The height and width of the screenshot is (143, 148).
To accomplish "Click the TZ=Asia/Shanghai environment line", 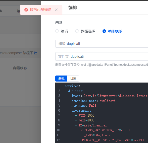I will (x=91, y=125).
